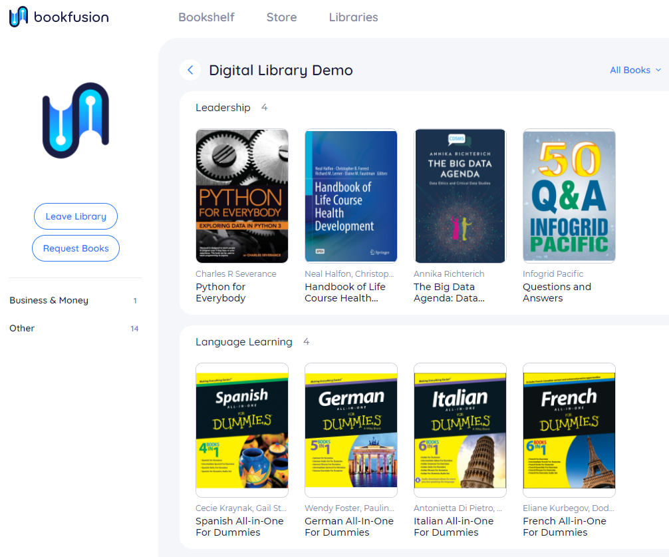Viewport: 669px width, 557px height.
Task: Open the Python for Everybody book cover
Action: point(242,196)
